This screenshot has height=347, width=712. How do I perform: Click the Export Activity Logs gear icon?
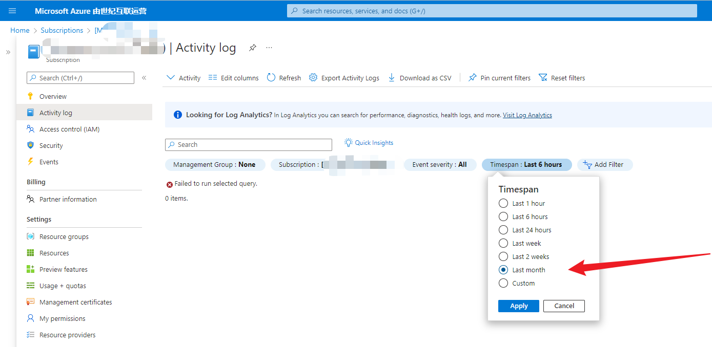point(313,78)
